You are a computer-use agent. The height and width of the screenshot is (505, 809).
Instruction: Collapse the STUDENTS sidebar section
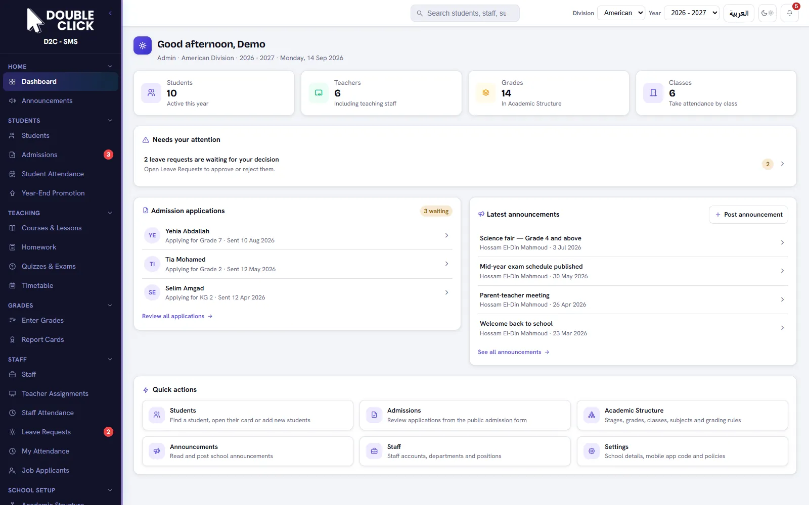click(x=110, y=120)
